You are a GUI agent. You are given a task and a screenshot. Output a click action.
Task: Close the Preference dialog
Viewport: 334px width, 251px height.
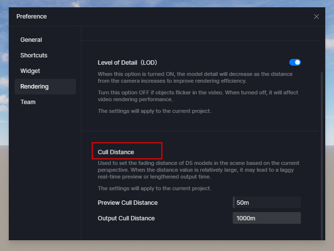coord(316,17)
